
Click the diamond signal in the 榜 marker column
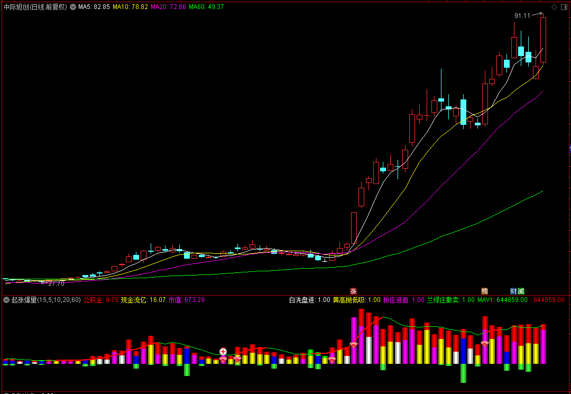click(x=484, y=344)
